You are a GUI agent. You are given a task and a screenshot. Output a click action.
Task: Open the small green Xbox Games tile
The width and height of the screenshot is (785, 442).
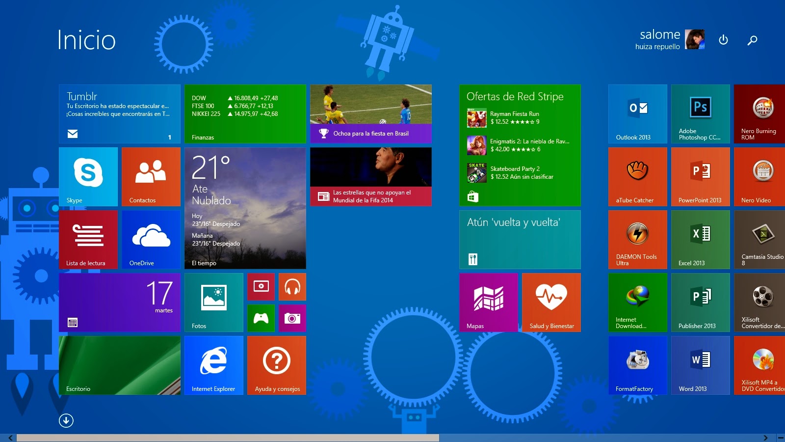tap(261, 318)
